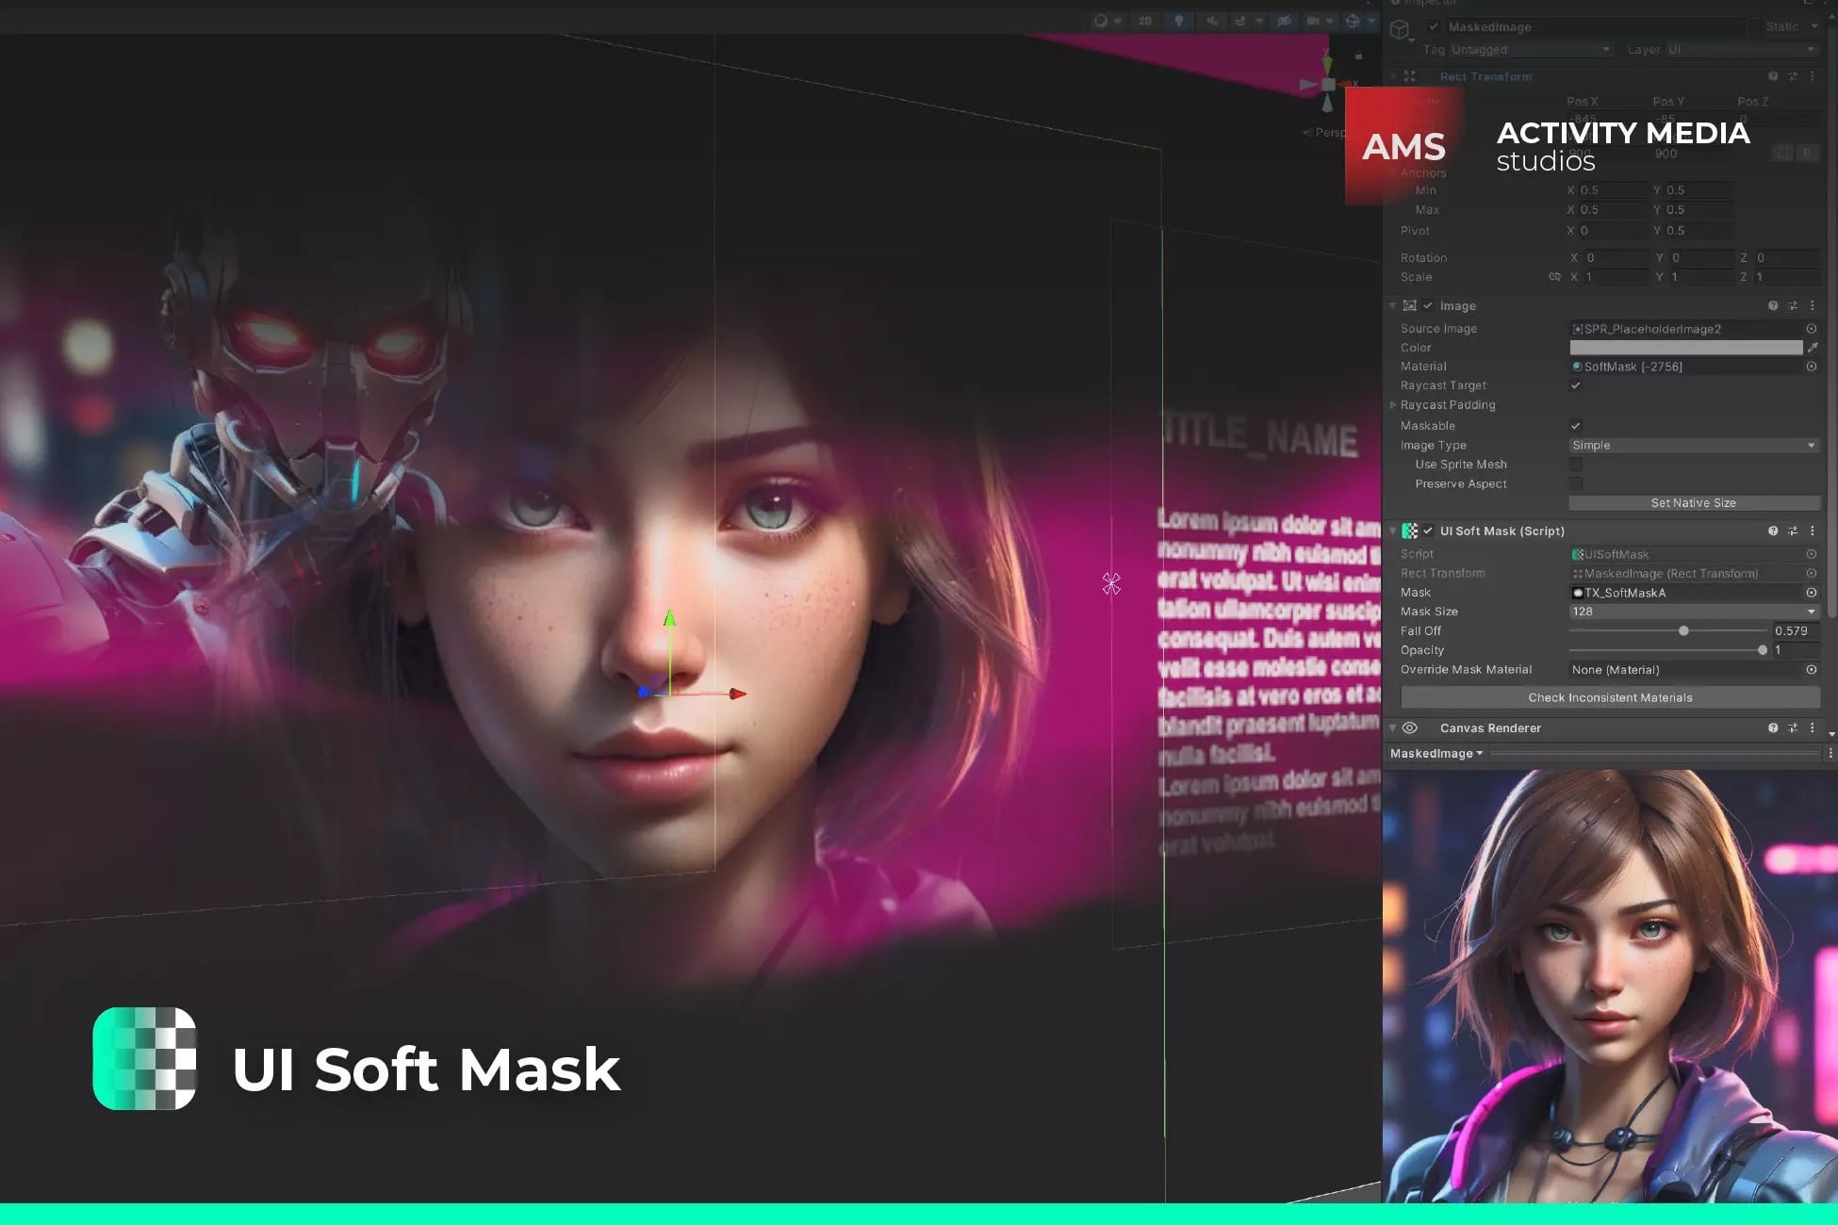Screen dimensions: 1838x1225
Task: Adjust the Fall Off slider handle
Action: (x=1683, y=630)
